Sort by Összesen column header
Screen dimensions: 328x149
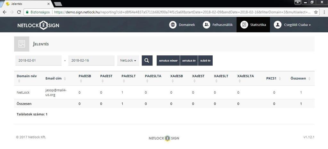[300, 78]
